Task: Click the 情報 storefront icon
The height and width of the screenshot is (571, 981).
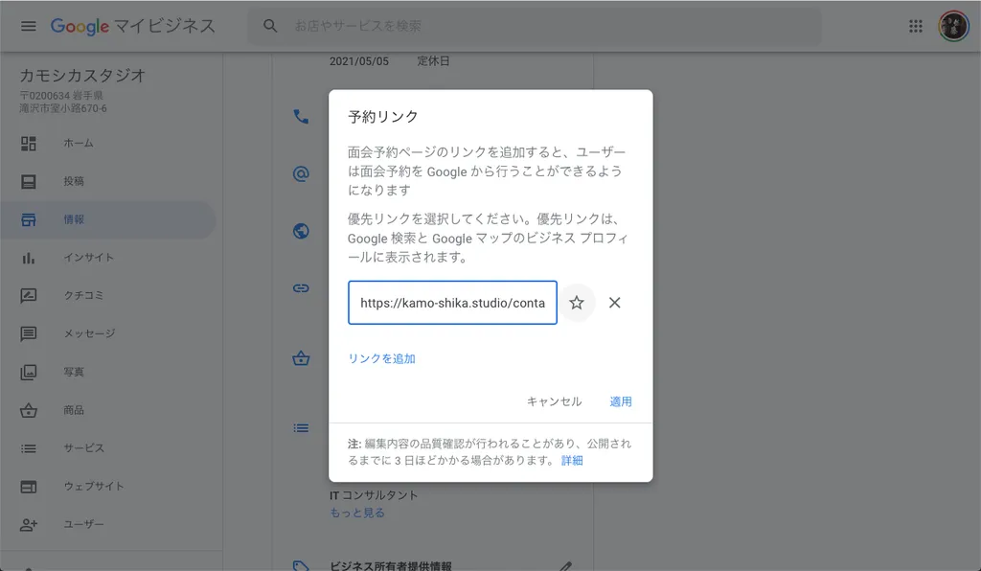Action: click(x=28, y=219)
